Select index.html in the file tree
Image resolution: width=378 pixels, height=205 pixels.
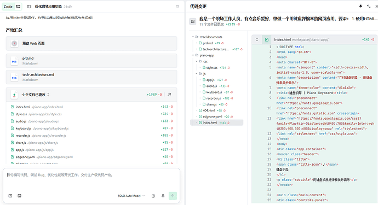(217, 122)
